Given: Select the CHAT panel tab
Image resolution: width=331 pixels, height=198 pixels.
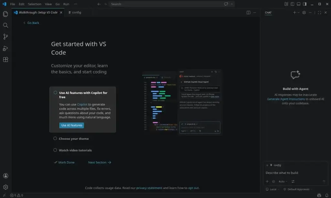Looking at the screenshot, I should [268, 13].
